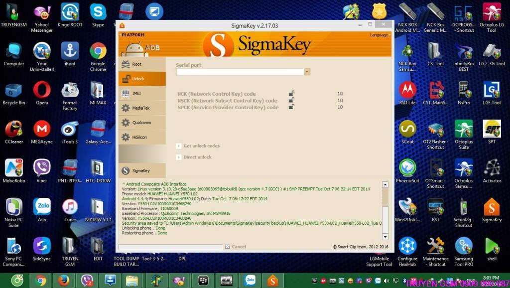
Task: Select the Configure FlexiHub desktop icon
Action: click(x=407, y=253)
